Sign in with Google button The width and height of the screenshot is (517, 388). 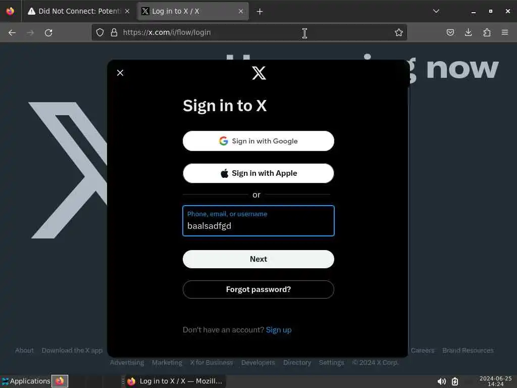258,141
